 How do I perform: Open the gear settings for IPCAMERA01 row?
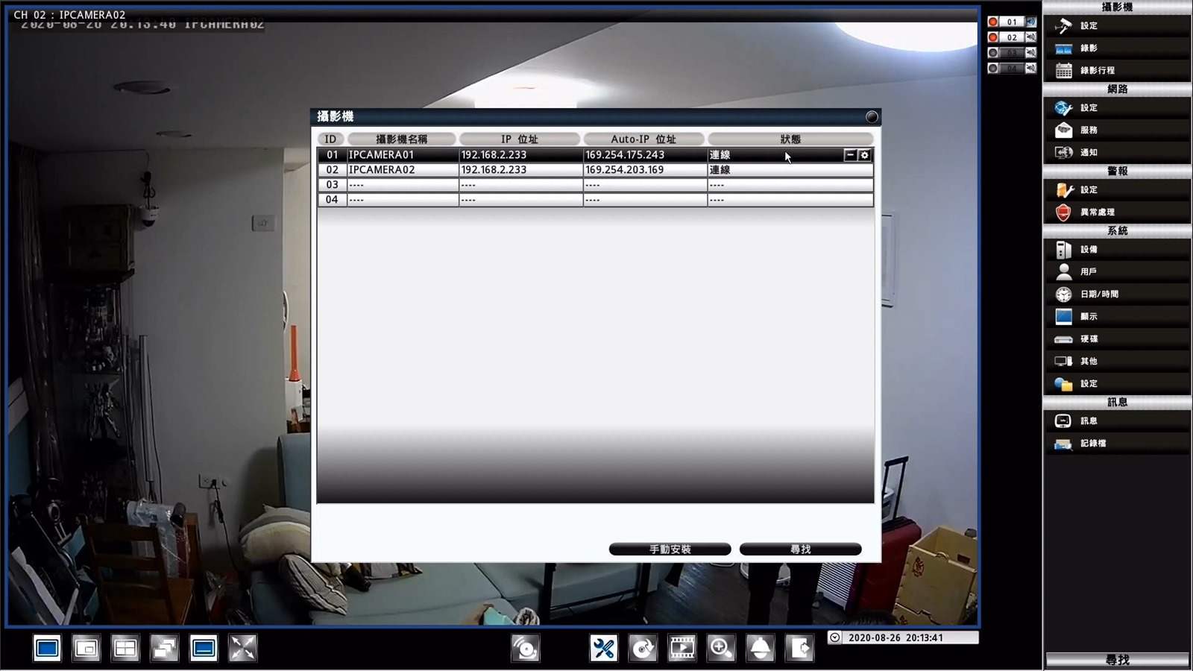(x=864, y=155)
